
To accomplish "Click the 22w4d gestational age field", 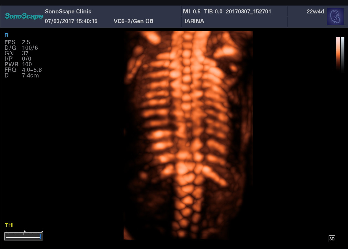I will click(x=315, y=12).
